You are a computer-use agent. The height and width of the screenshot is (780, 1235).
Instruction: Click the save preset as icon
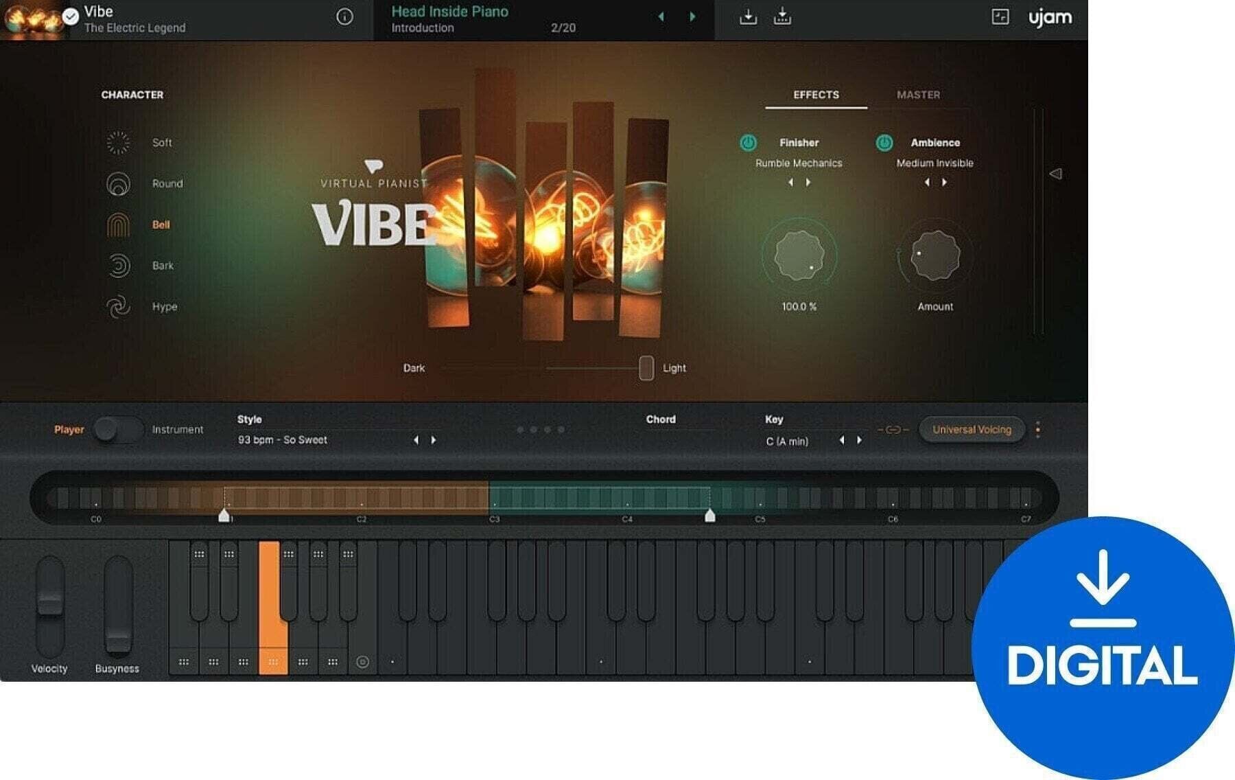click(x=782, y=16)
